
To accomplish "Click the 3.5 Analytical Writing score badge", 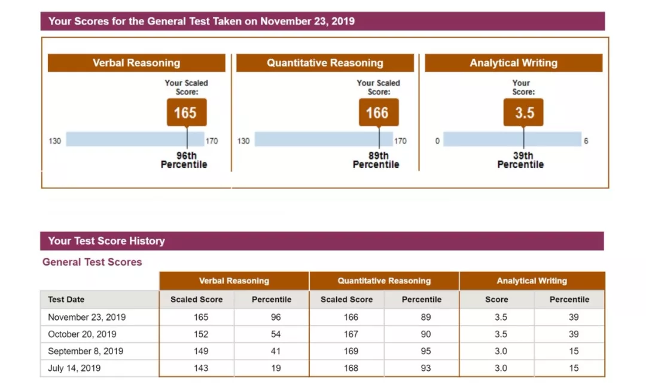I will pyautogui.click(x=524, y=112).
